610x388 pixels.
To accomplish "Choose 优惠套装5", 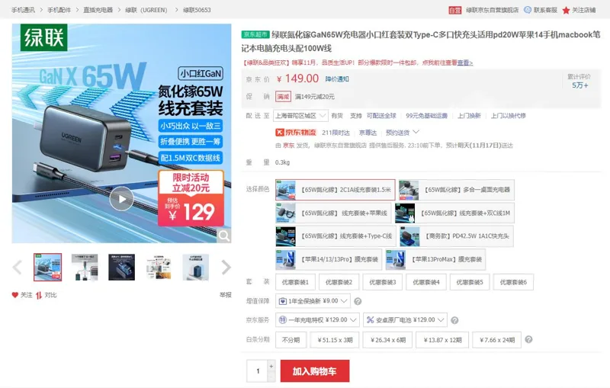I will (470, 282).
